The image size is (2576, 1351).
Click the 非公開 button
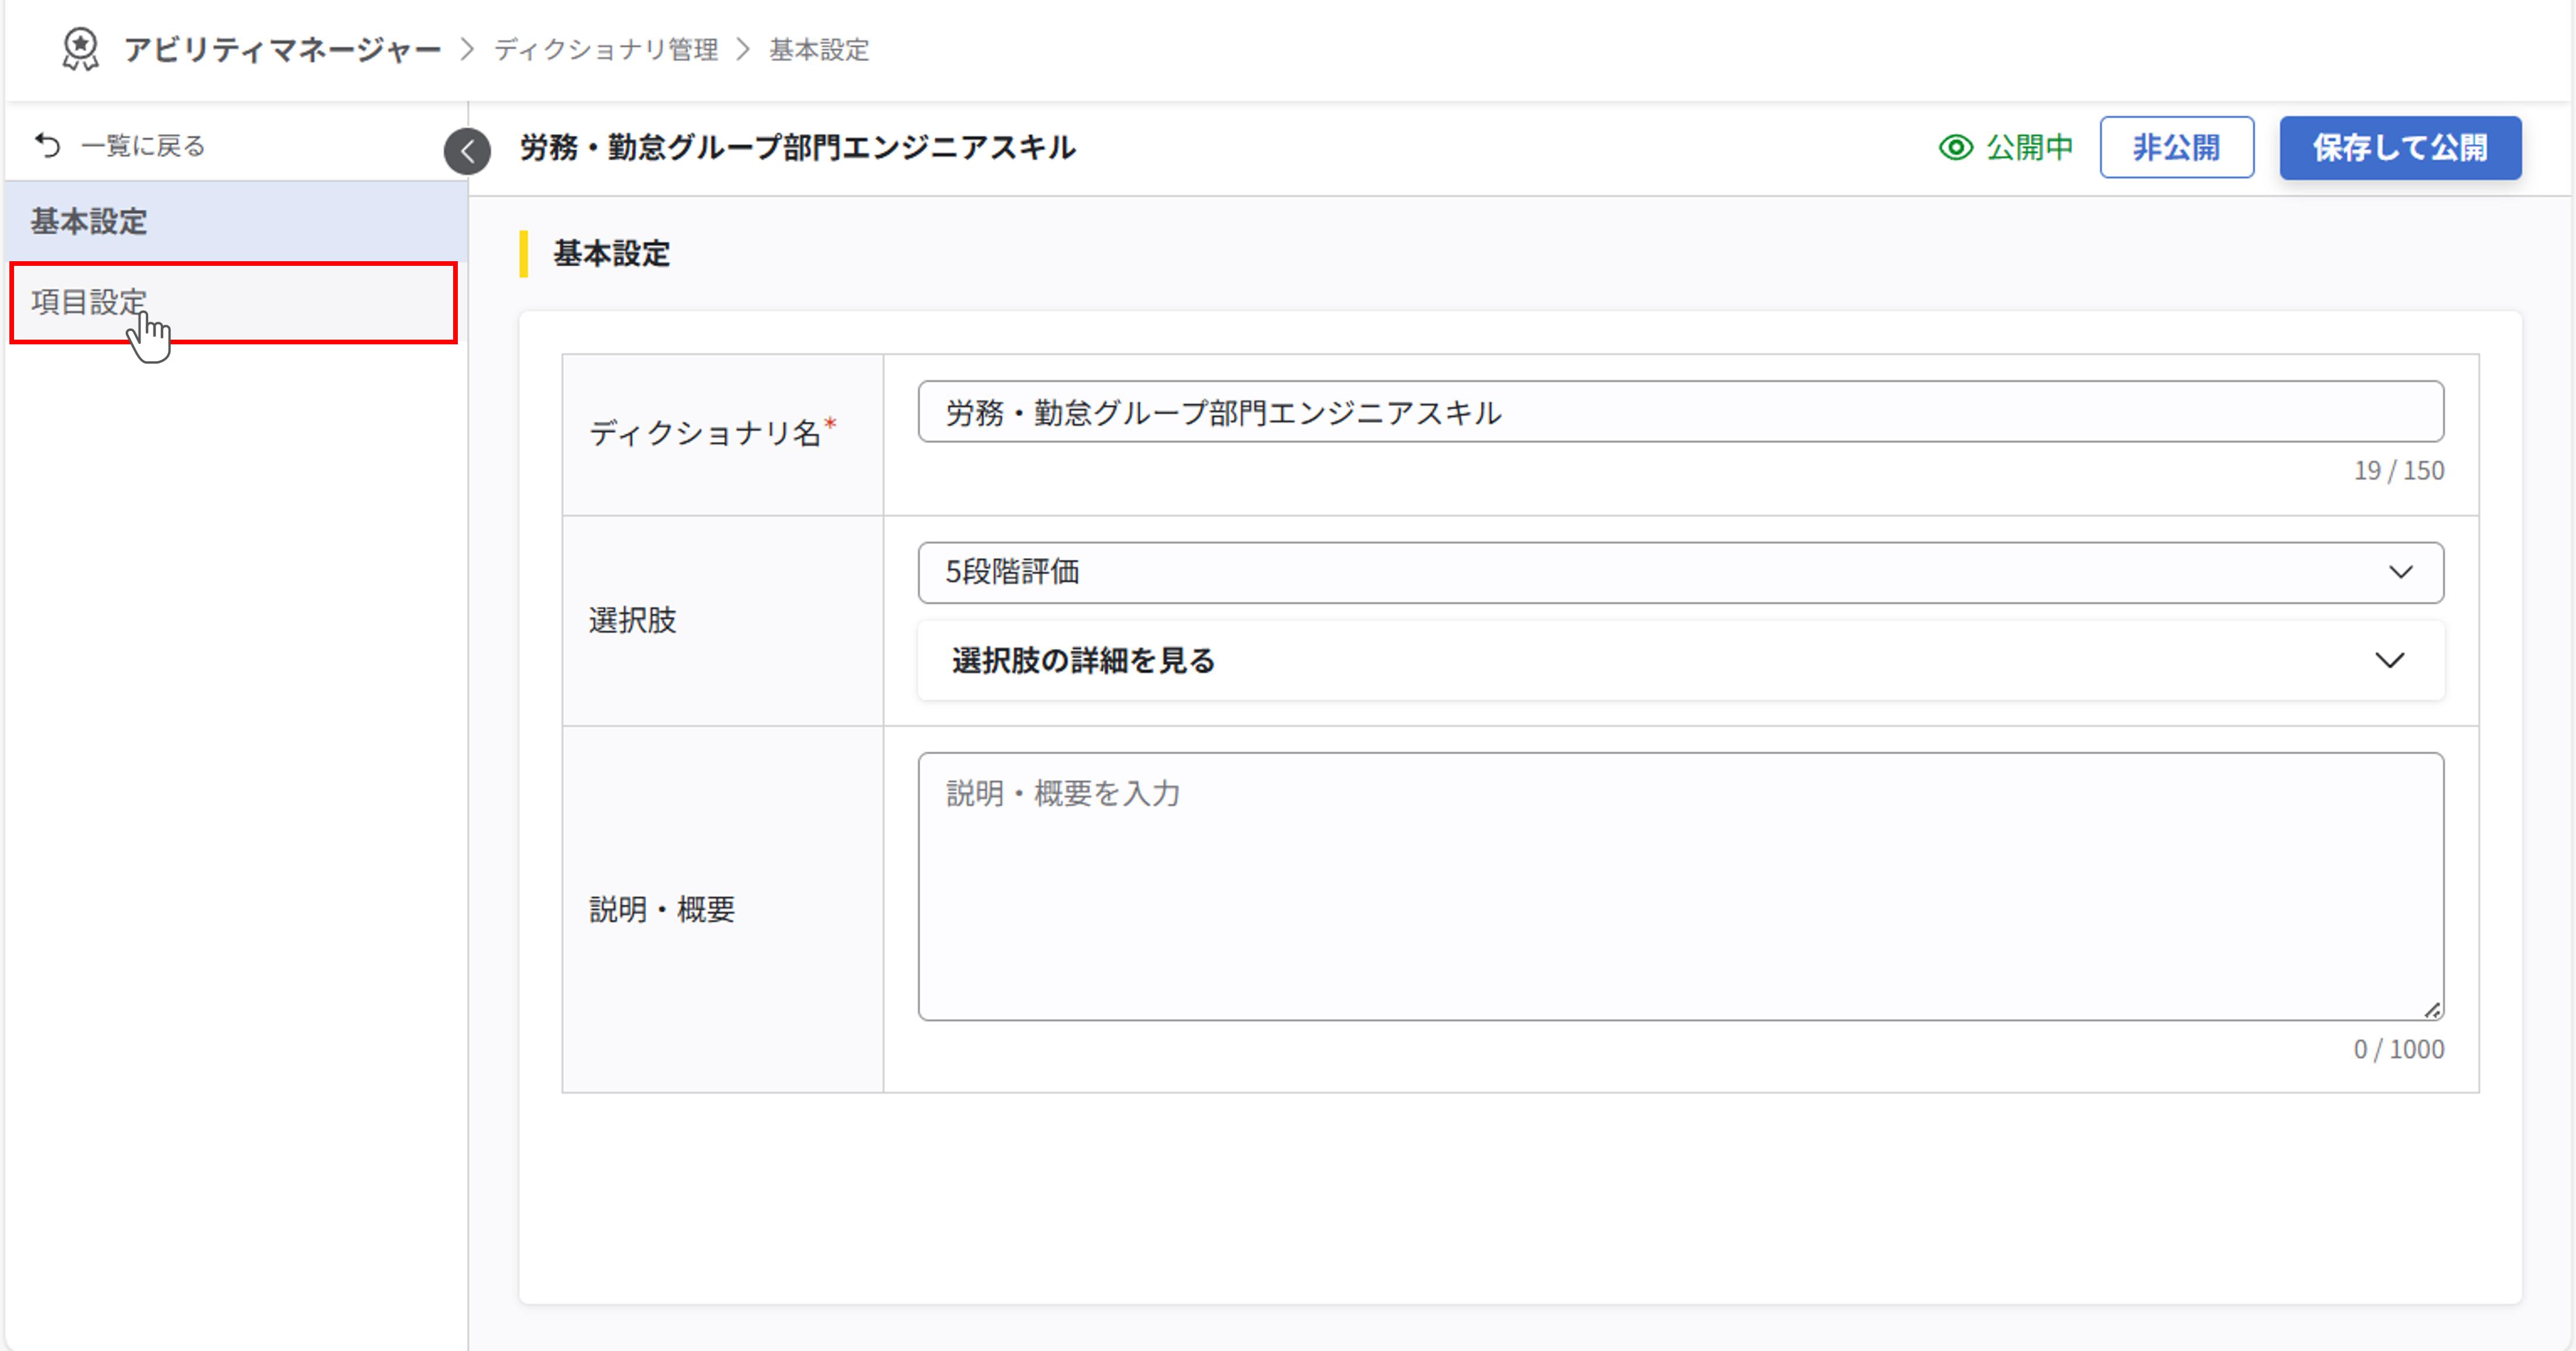pyautogui.click(x=2177, y=146)
